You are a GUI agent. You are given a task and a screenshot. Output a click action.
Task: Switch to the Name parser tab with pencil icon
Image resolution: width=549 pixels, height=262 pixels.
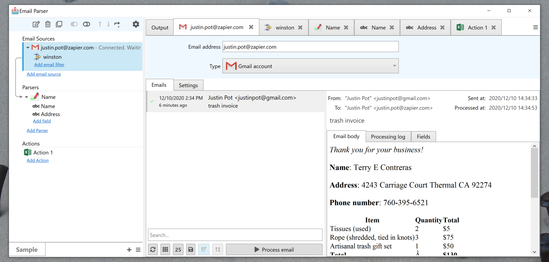332,28
